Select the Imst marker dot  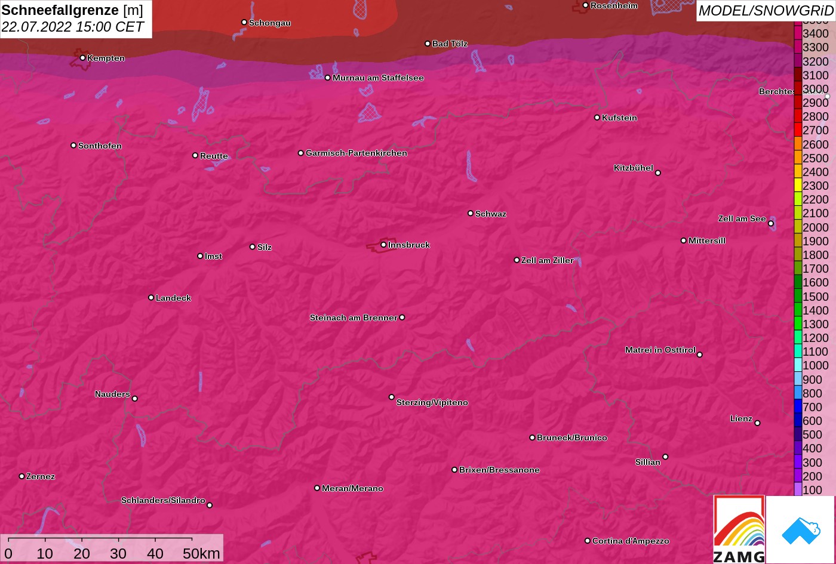(x=200, y=256)
